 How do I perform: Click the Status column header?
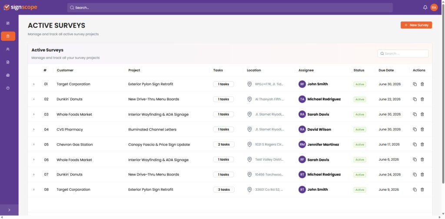[359, 70]
